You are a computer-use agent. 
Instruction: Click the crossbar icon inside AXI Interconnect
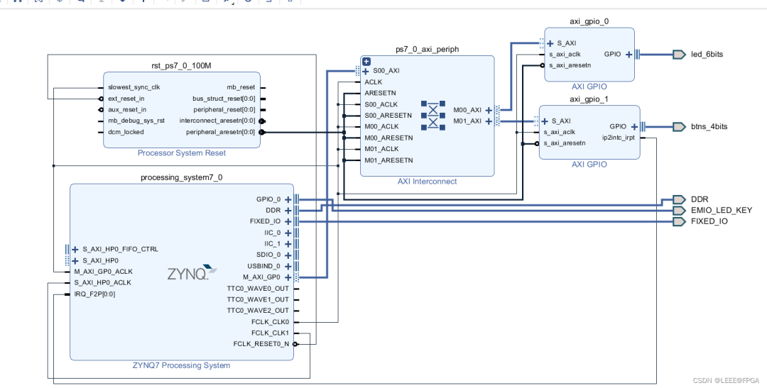[x=432, y=116]
